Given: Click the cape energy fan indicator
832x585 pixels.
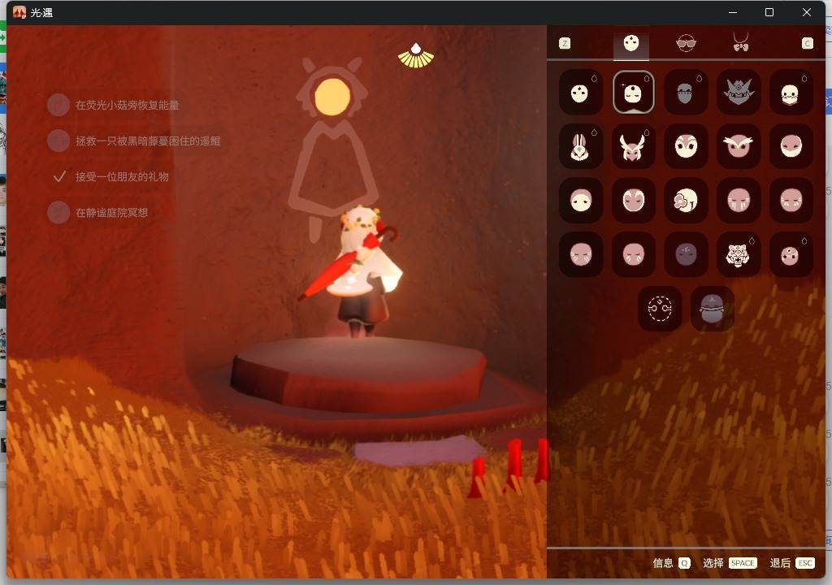Looking at the screenshot, I should click(416, 56).
